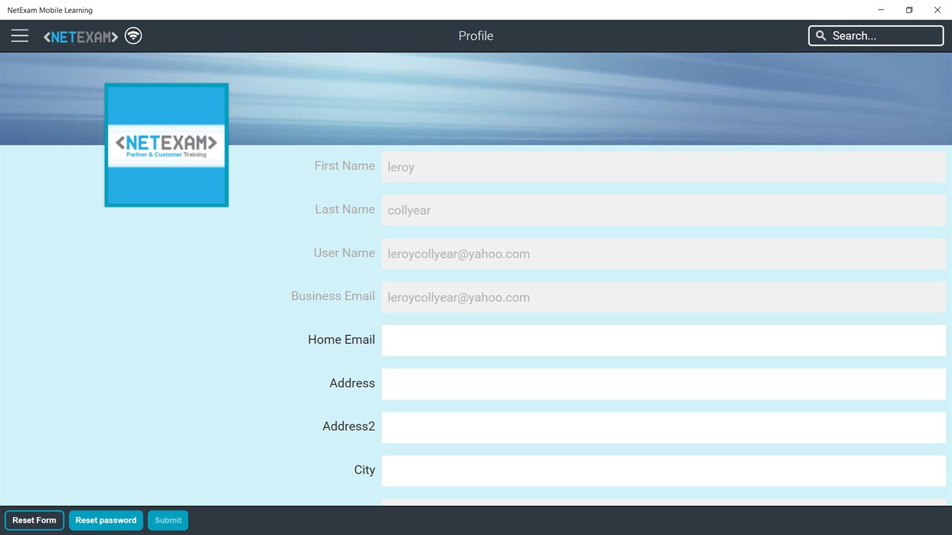Open the hamburger navigation menu
Viewport: 952px width, 535px height.
[20, 35]
